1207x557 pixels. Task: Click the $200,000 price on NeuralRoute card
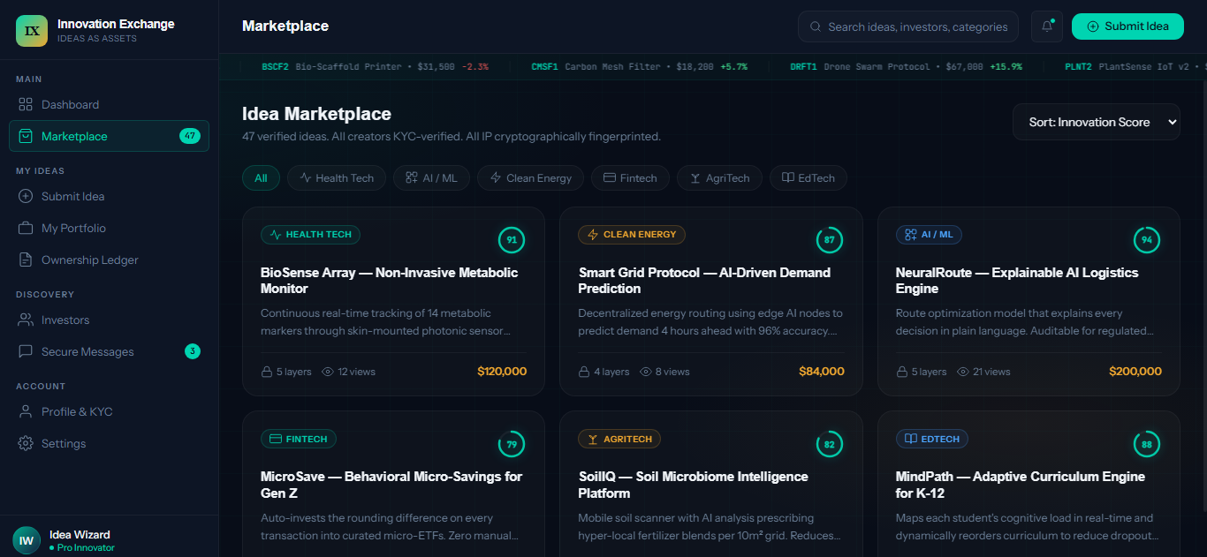[x=1135, y=372]
